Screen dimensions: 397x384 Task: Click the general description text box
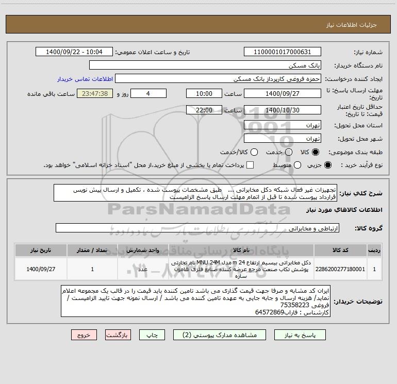[195, 193]
